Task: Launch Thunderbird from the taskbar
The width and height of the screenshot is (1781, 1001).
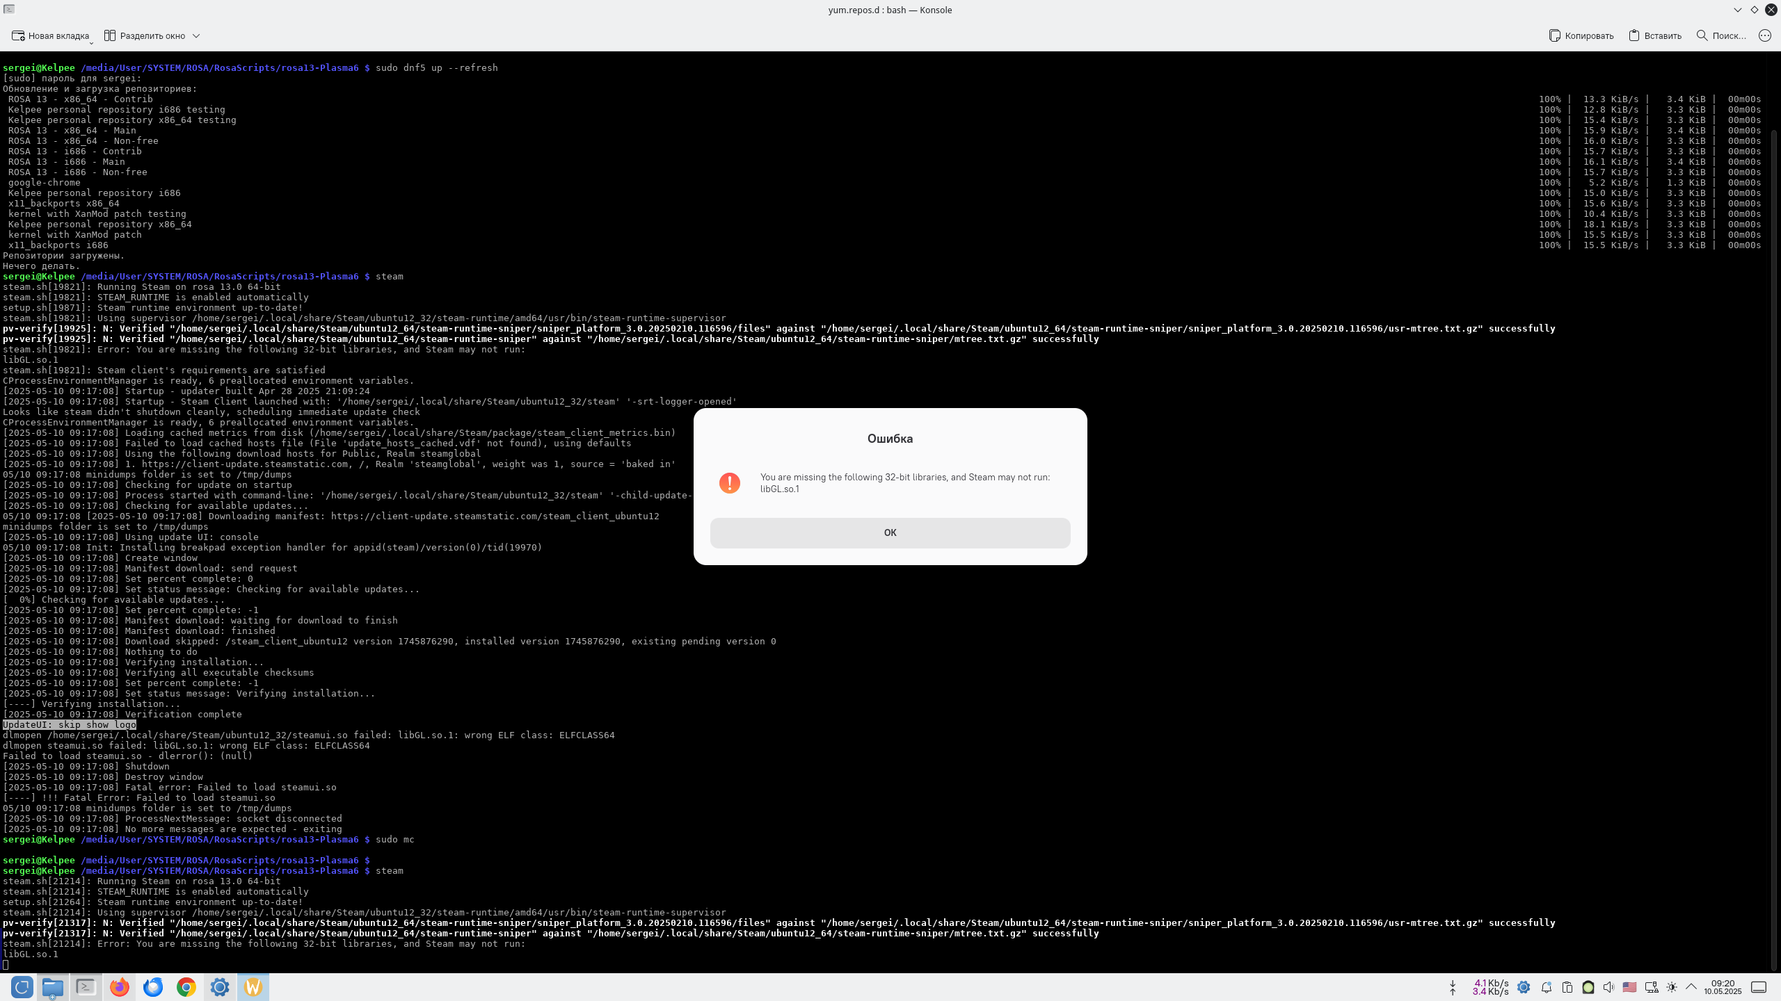Action: point(153,987)
